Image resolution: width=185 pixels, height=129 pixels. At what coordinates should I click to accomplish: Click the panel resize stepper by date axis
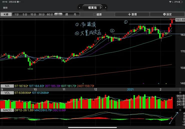[x=180, y=89]
